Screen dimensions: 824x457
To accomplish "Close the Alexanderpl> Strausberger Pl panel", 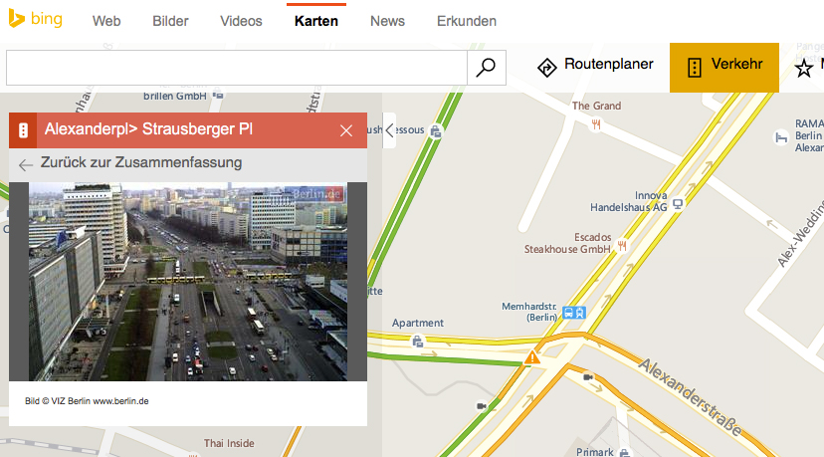I will (345, 130).
